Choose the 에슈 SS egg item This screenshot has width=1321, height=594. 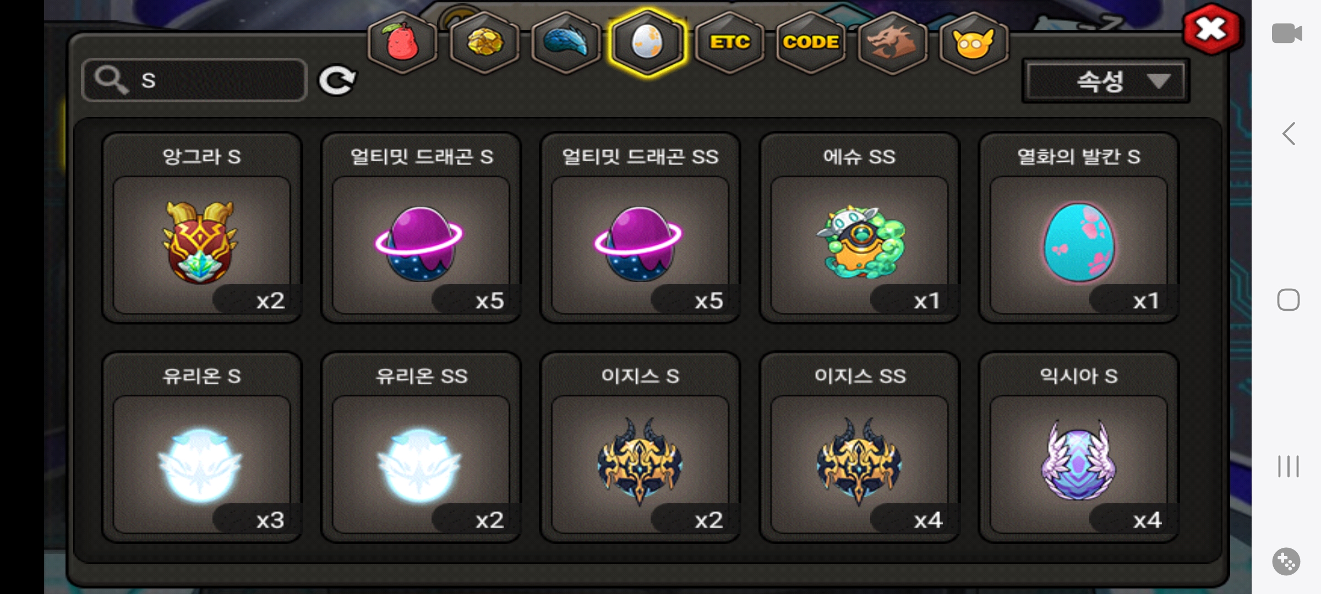pyautogui.click(x=859, y=228)
